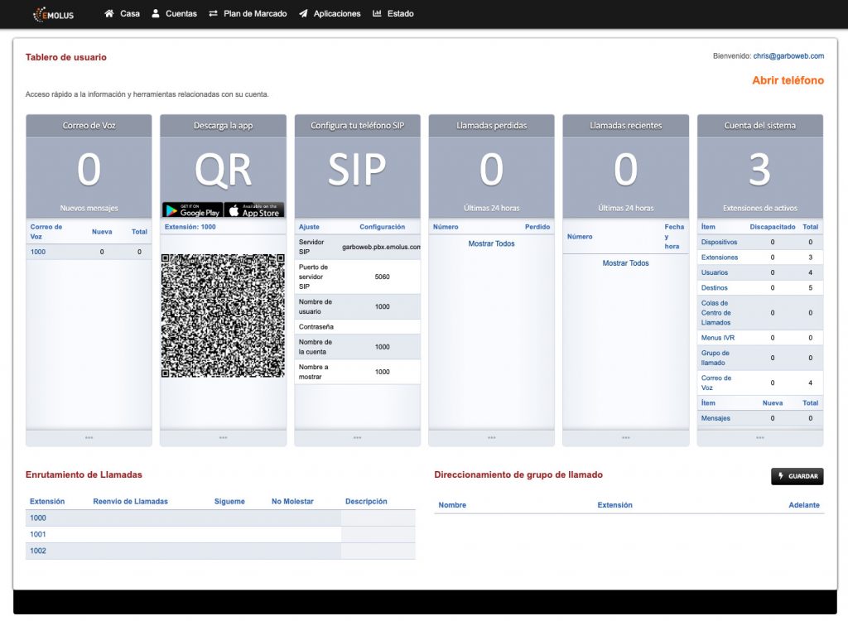
Task: Open extension 1000 in Enrutamiento de Llamadas
Action: tap(38, 517)
